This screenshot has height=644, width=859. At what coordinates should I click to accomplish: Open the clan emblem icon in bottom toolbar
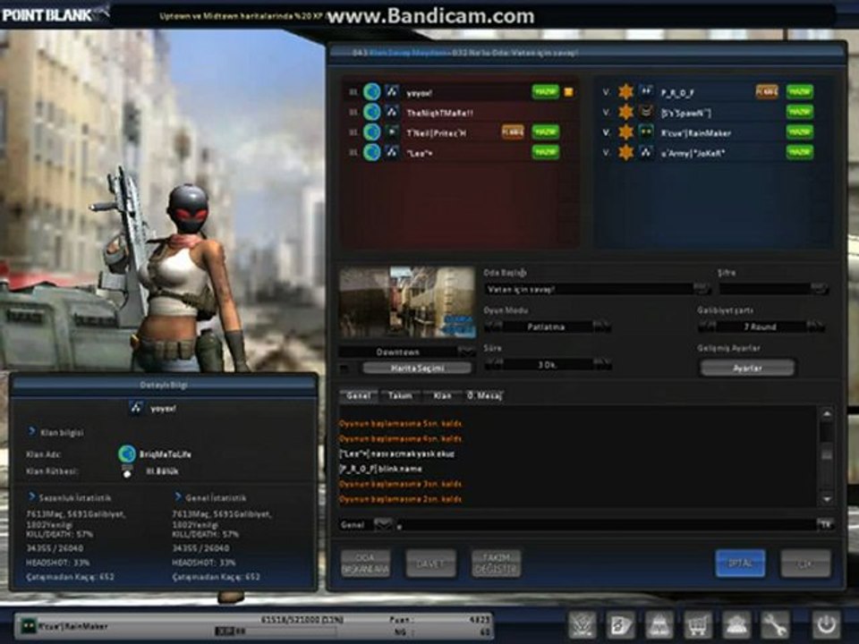(x=582, y=625)
